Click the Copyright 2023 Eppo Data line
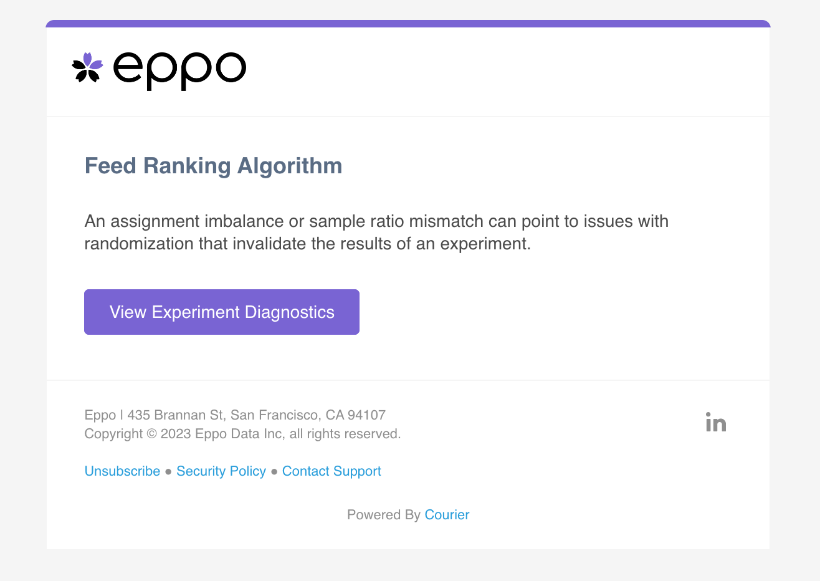The width and height of the screenshot is (820, 581). [x=242, y=434]
